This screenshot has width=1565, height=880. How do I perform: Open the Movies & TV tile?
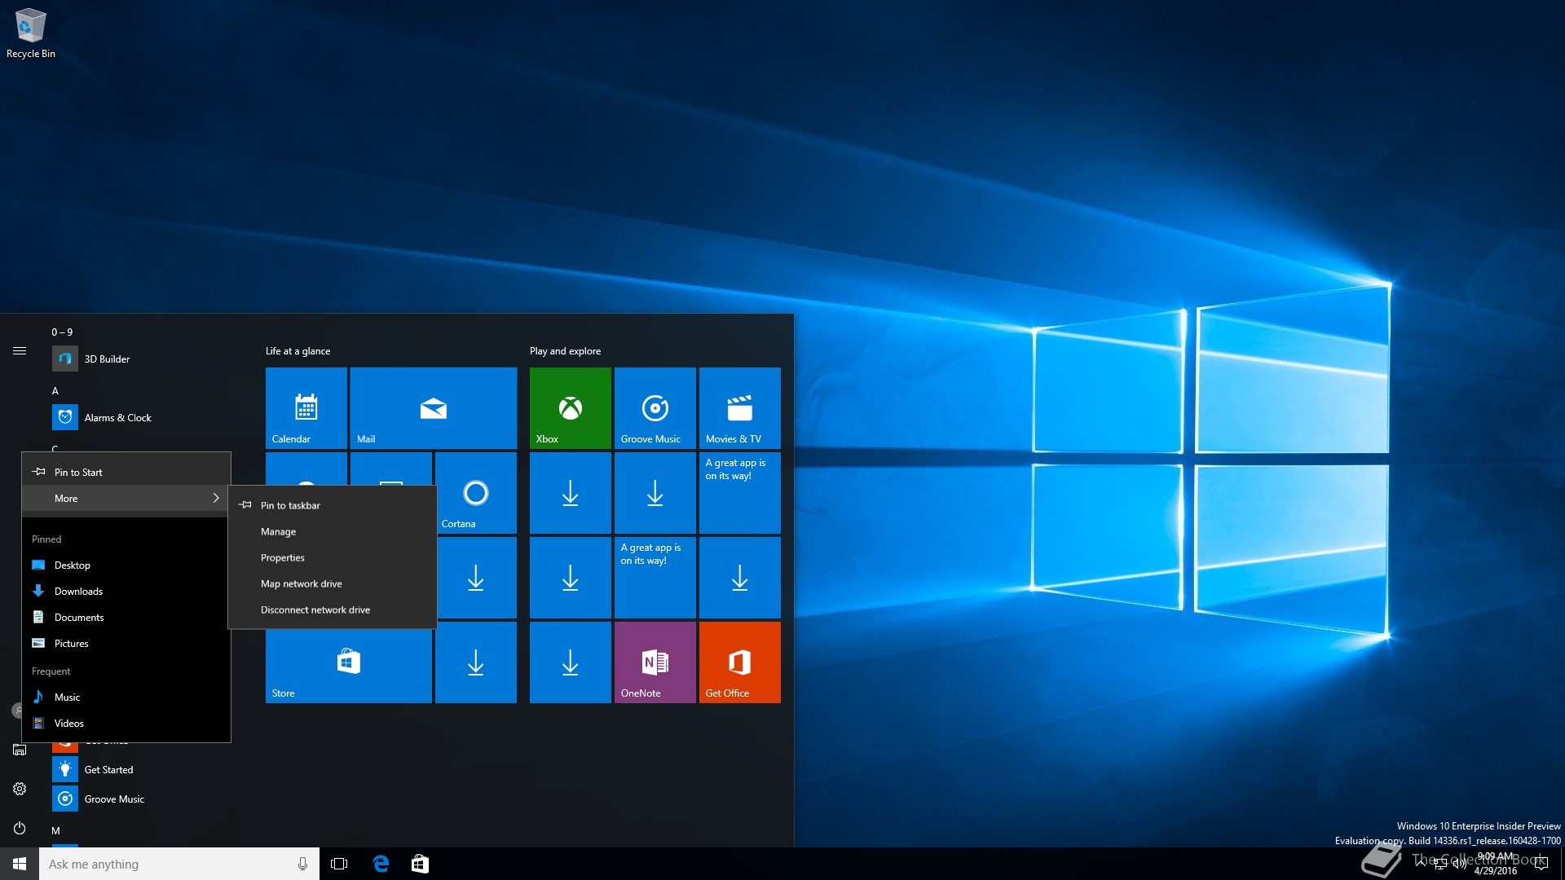click(740, 407)
